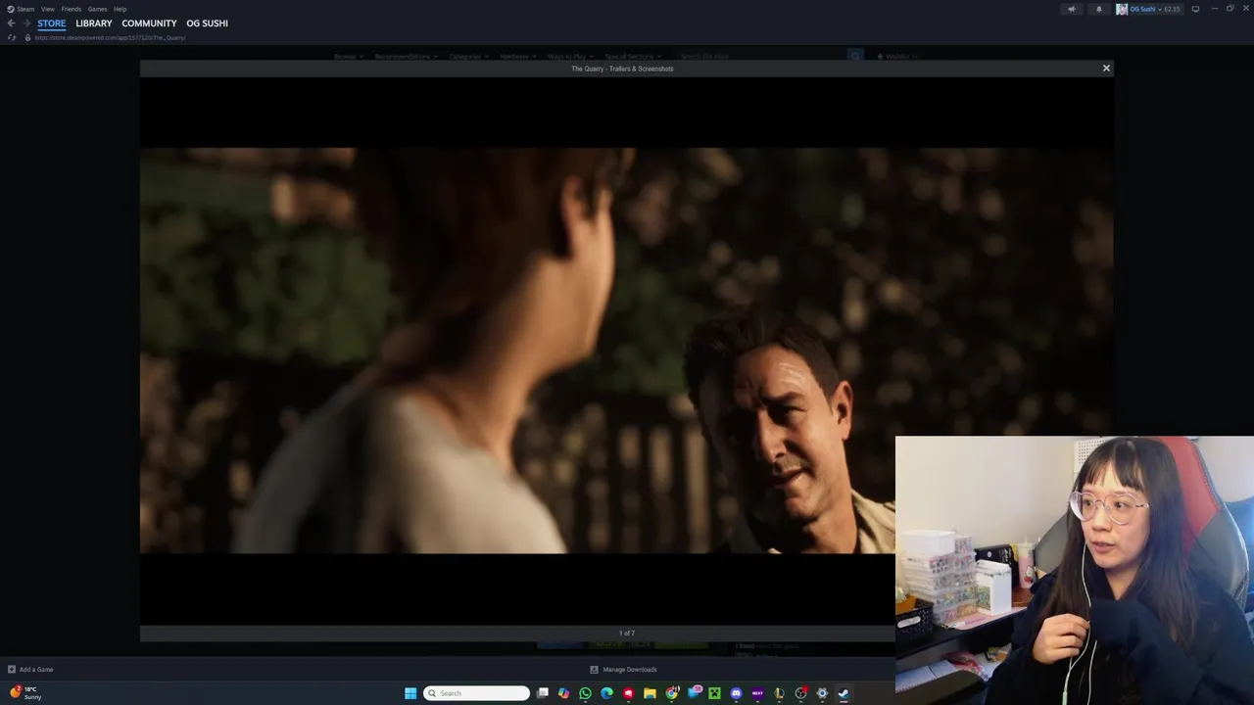Click The Quarry screenshot in the viewer
This screenshot has height=705, width=1254.
(627, 351)
